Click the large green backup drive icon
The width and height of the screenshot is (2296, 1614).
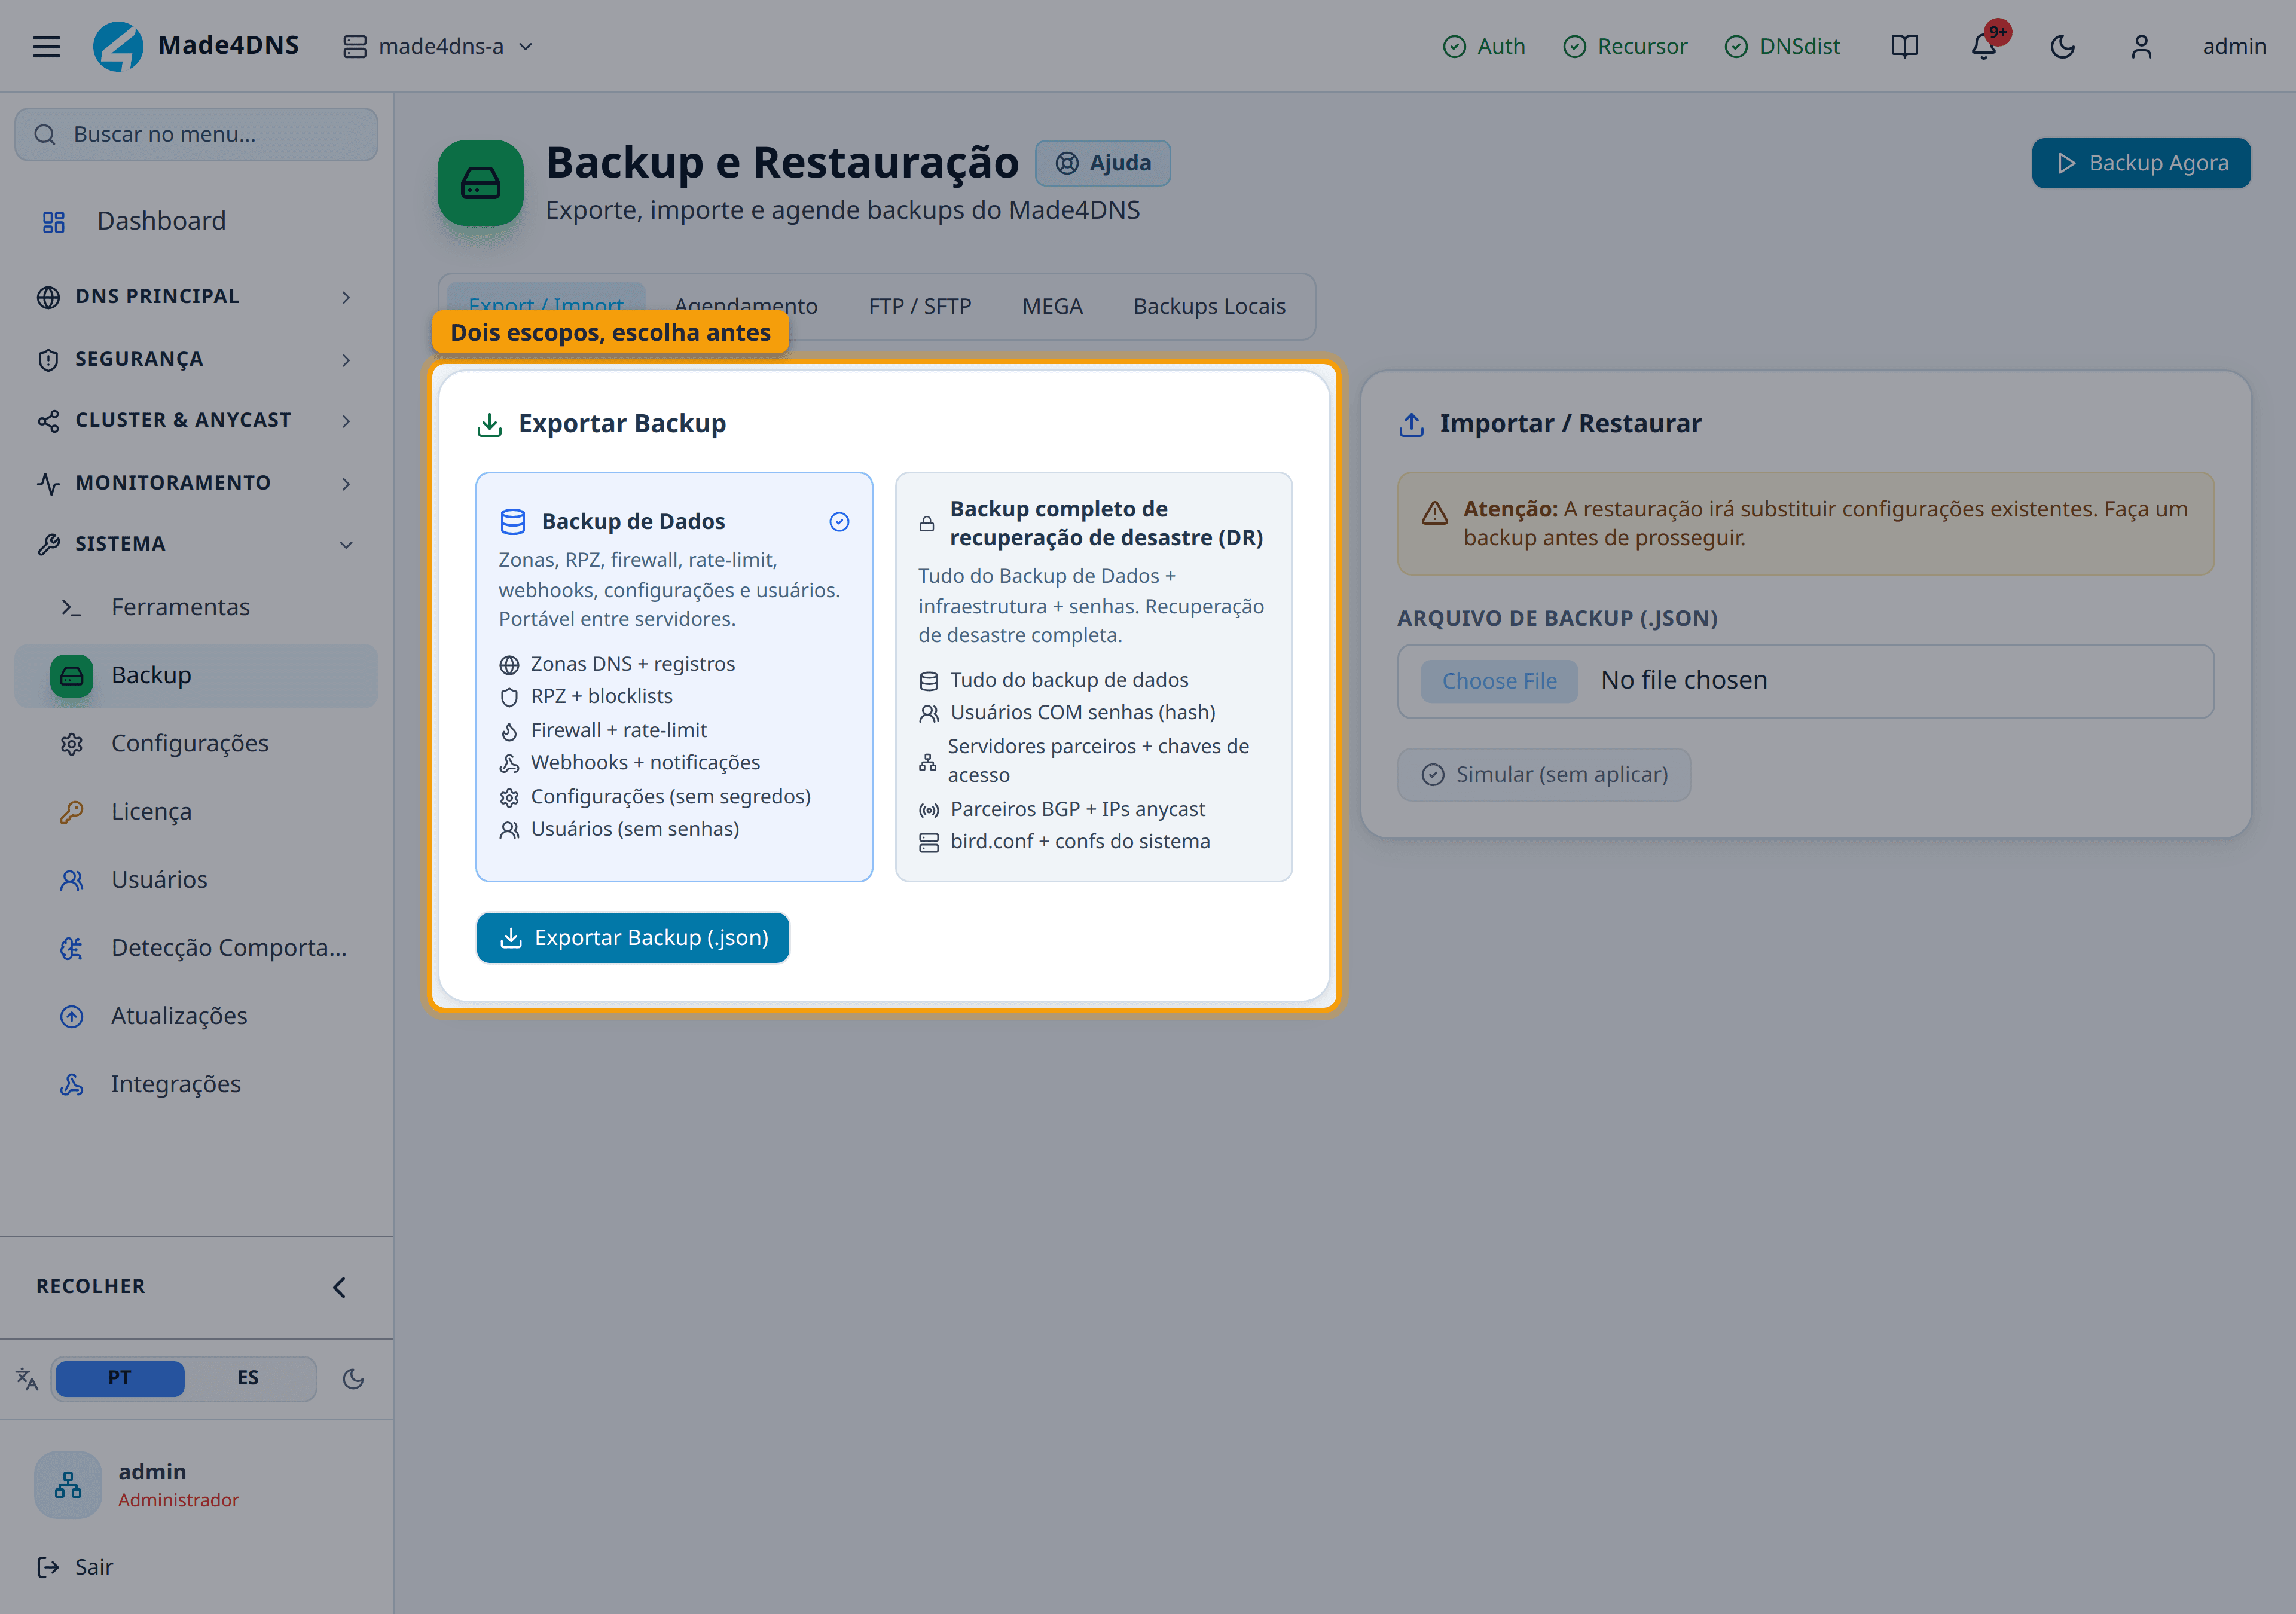click(480, 183)
